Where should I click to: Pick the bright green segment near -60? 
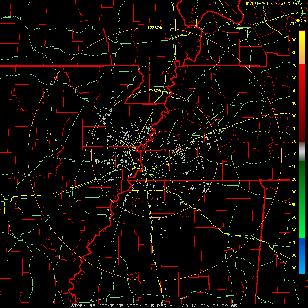point(302,232)
